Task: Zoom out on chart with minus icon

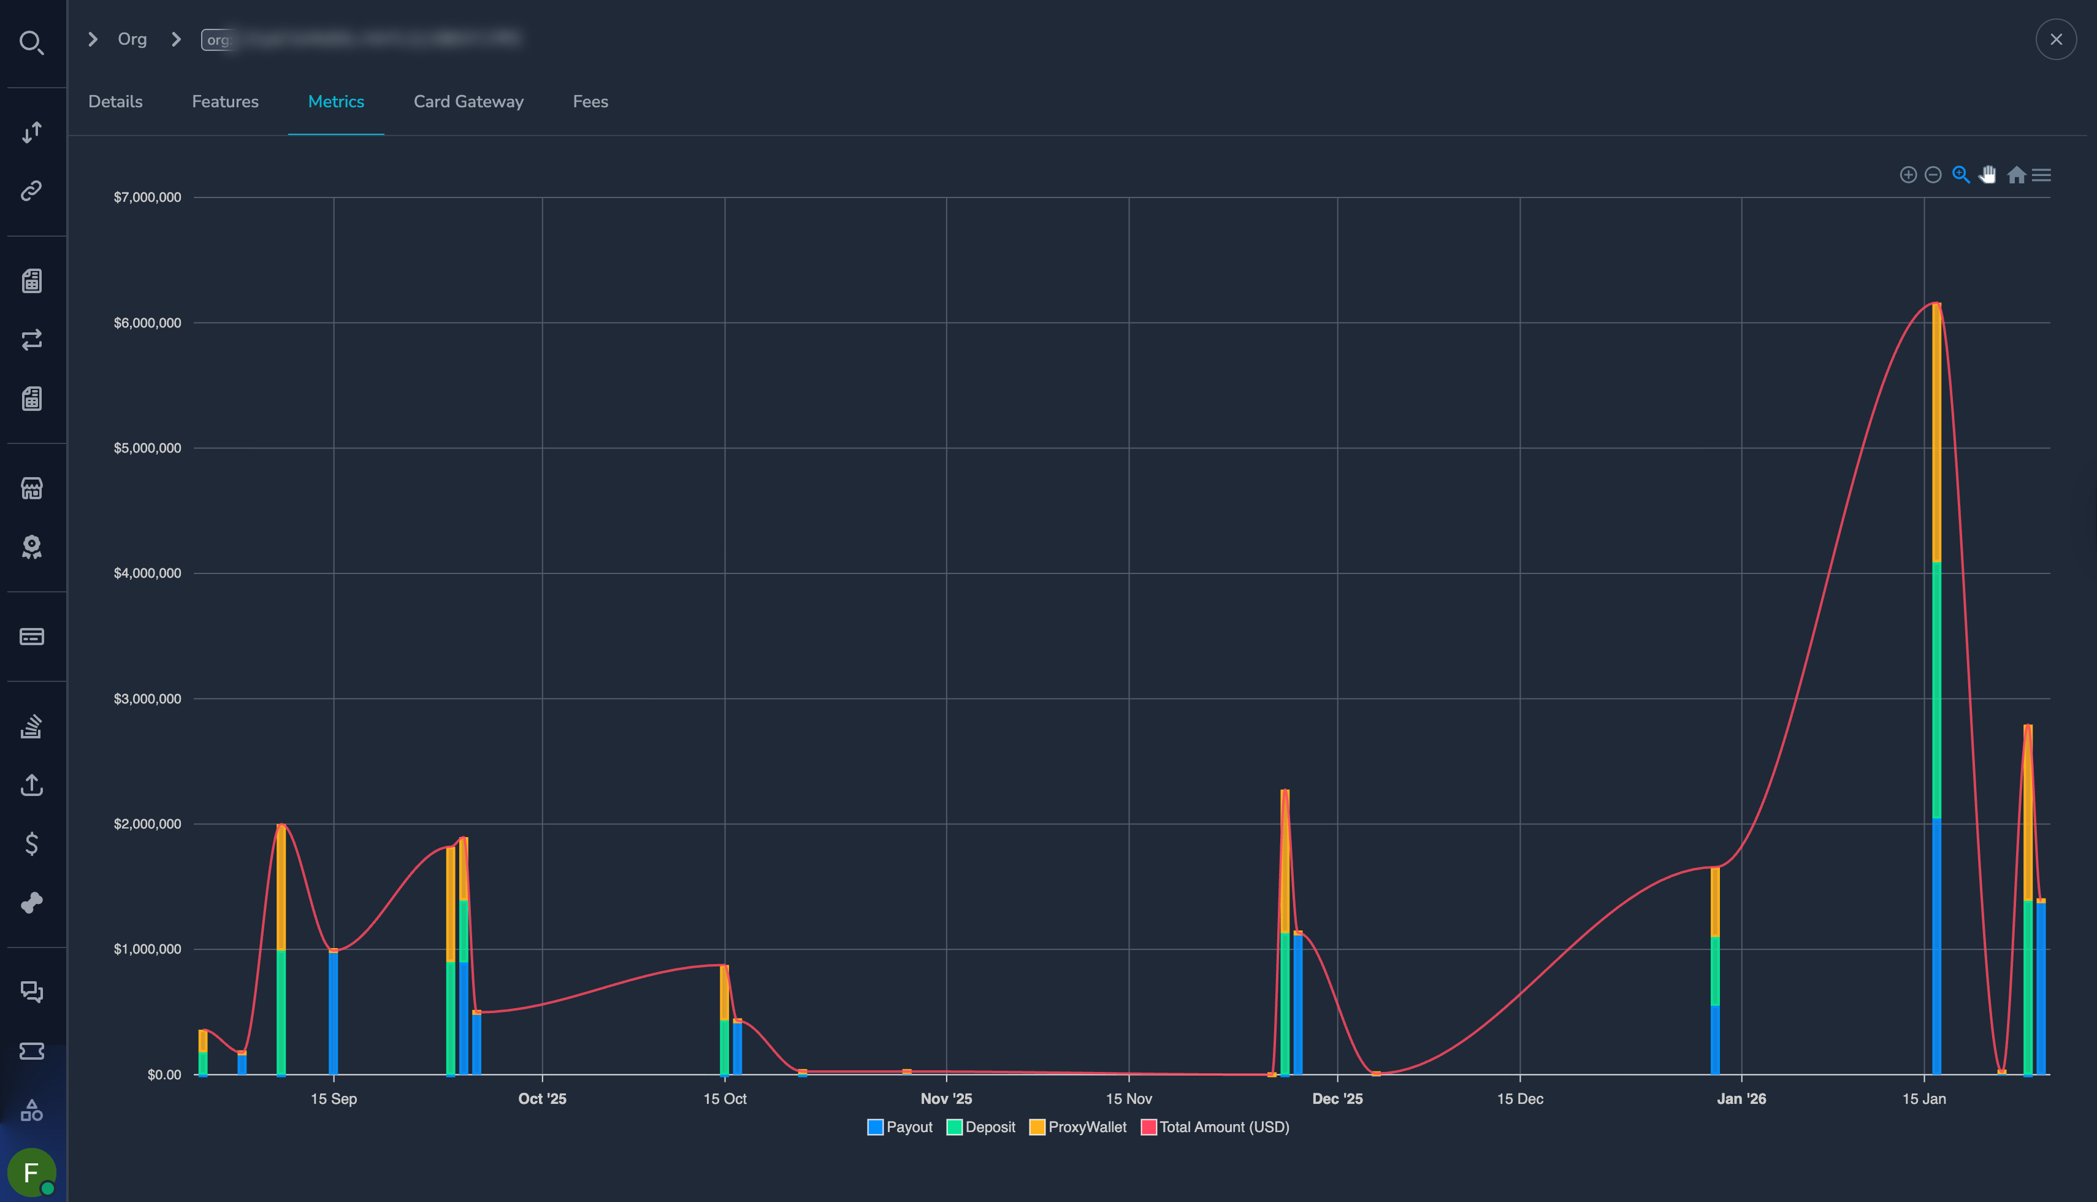Action: point(1933,175)
